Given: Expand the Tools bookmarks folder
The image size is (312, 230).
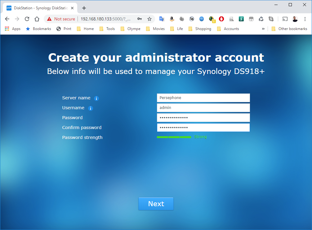Looking at the screenshot, I should (107, 29).
